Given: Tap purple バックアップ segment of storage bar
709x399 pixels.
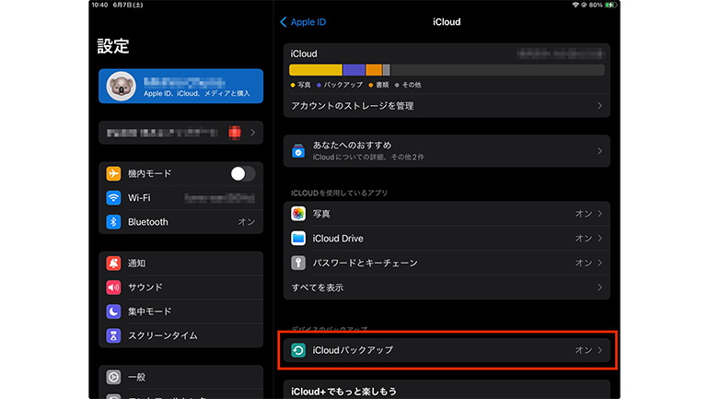Looking at the screenshot, I should tap(354, 70).
